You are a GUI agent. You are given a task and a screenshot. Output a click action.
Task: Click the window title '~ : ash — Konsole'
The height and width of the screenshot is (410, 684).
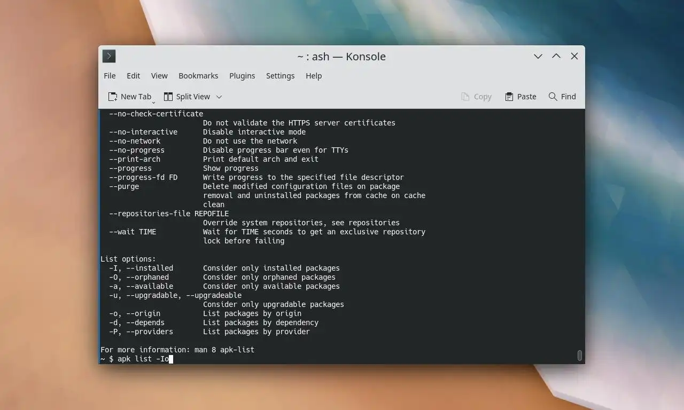(341, 56)
